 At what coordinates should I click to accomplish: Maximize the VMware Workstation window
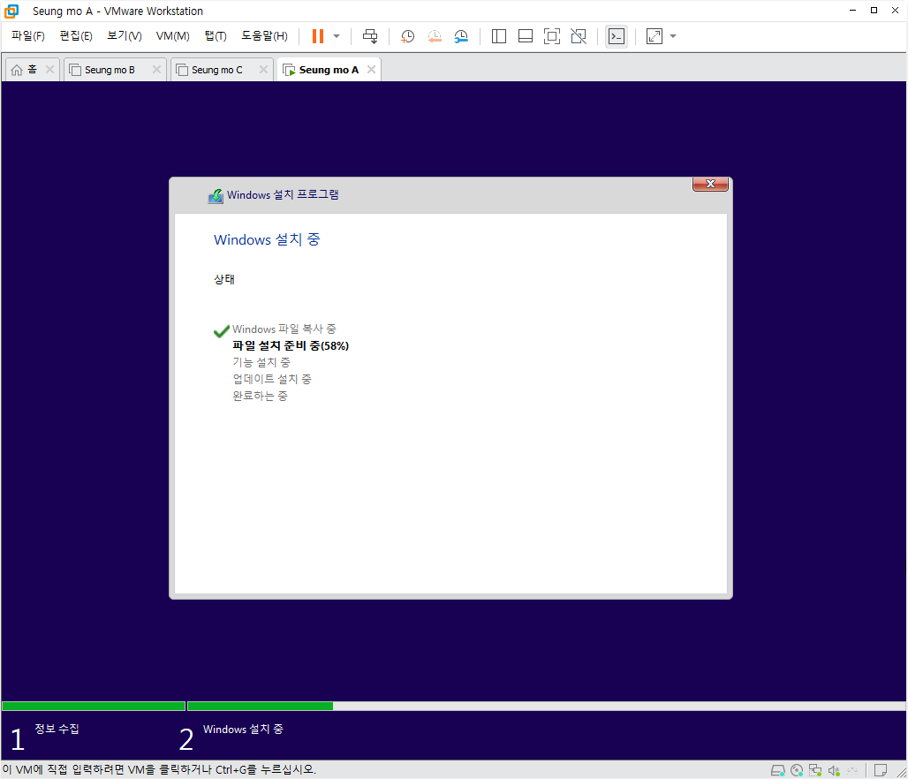tap(874, 11)
